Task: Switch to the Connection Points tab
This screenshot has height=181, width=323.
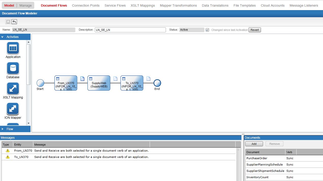Action: pyautogui.click(x=86, y=5)
